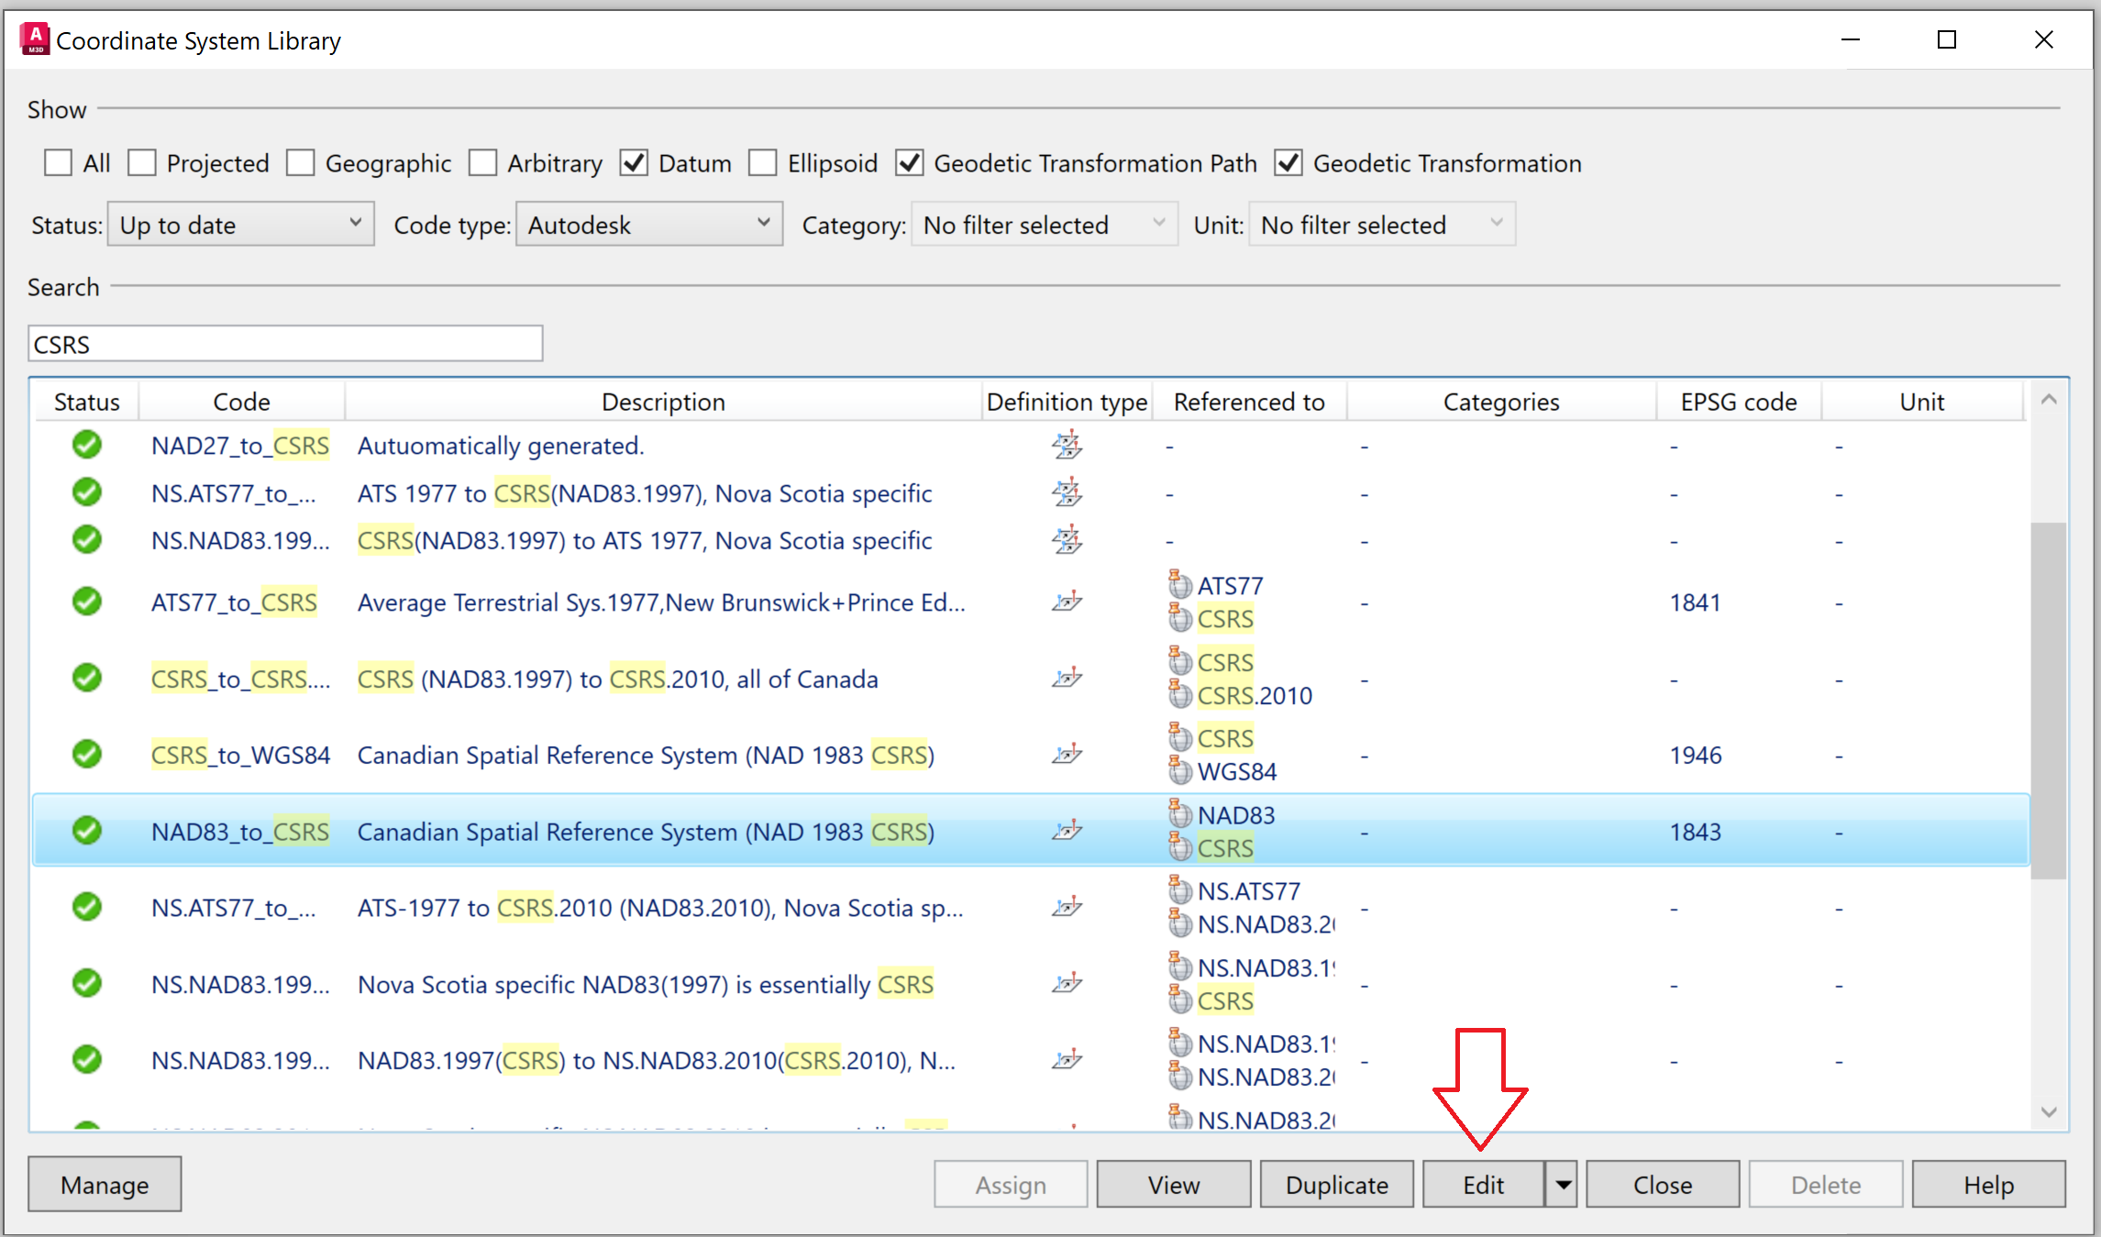
Task: Click the green status checkmark for ATS77_to_CSRS
Action: coord(85,602)
